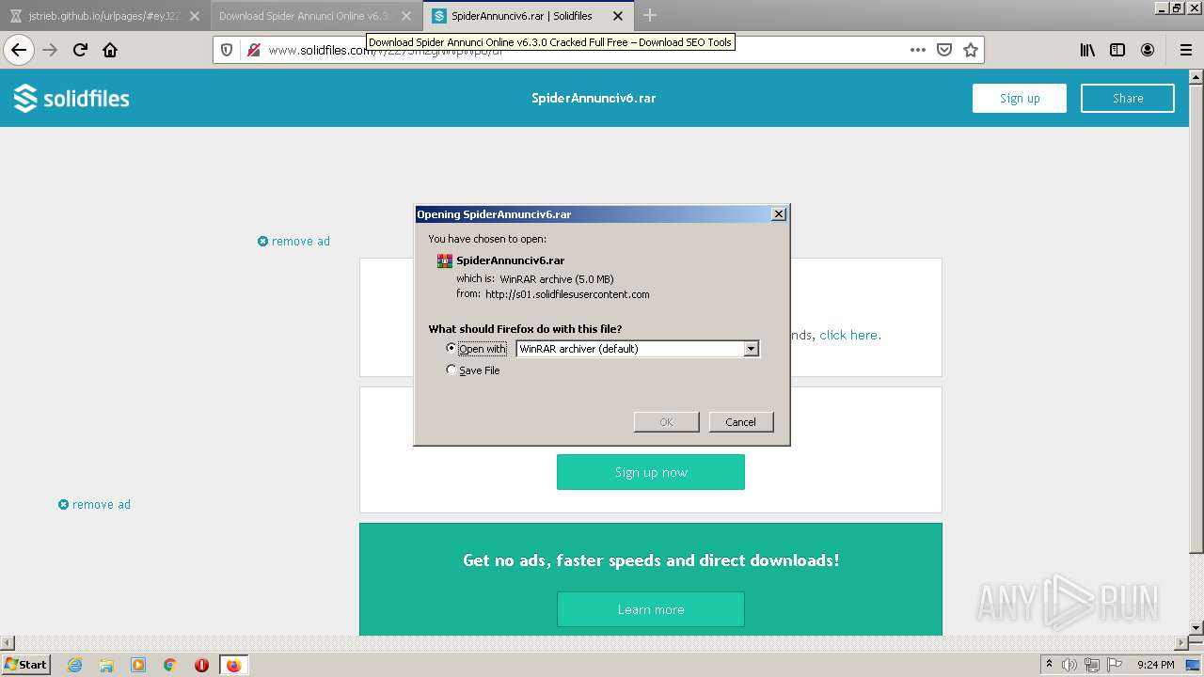1204x677 pixels.
Task: Close the jstrieb.github.io tab
Action: point(195,16)
